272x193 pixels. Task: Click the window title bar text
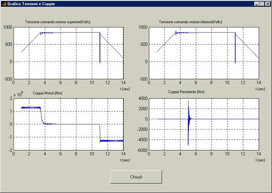coord(31,4)
